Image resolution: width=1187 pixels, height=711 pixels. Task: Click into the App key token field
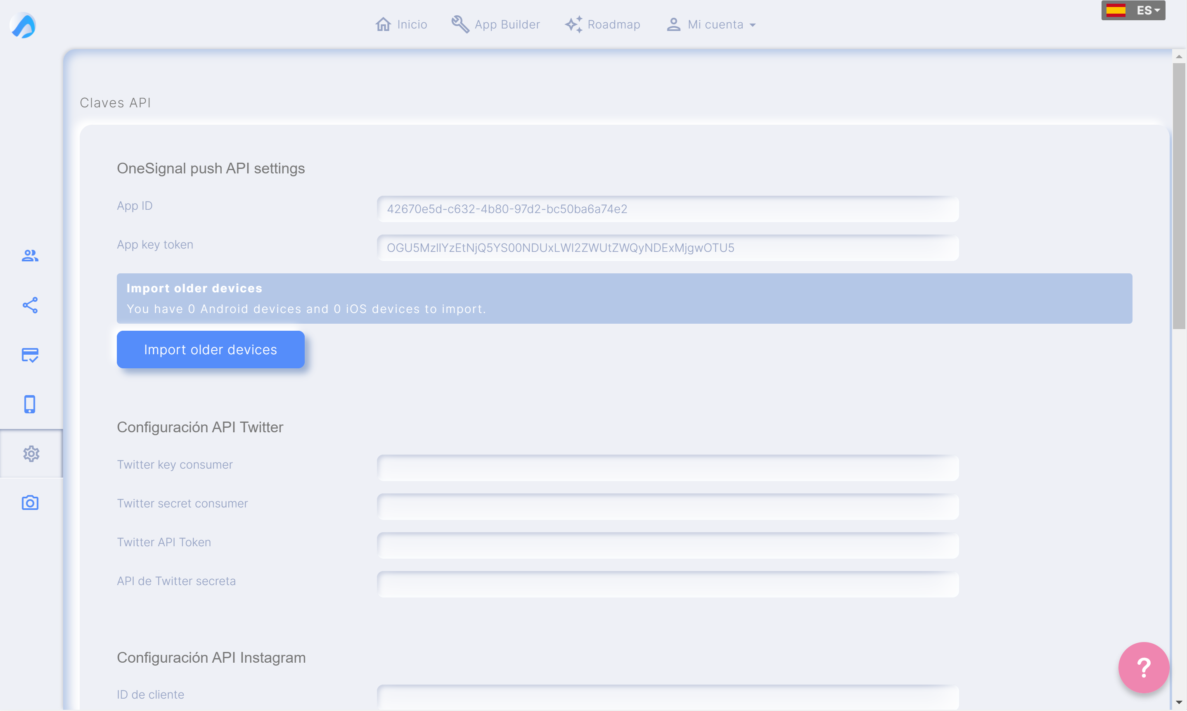tap(668, 248)
